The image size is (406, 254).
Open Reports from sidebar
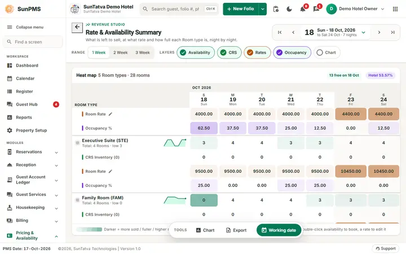[33, 117]
